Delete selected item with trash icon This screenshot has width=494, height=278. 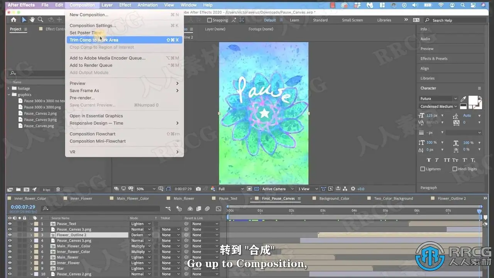[x=58, y=190]
